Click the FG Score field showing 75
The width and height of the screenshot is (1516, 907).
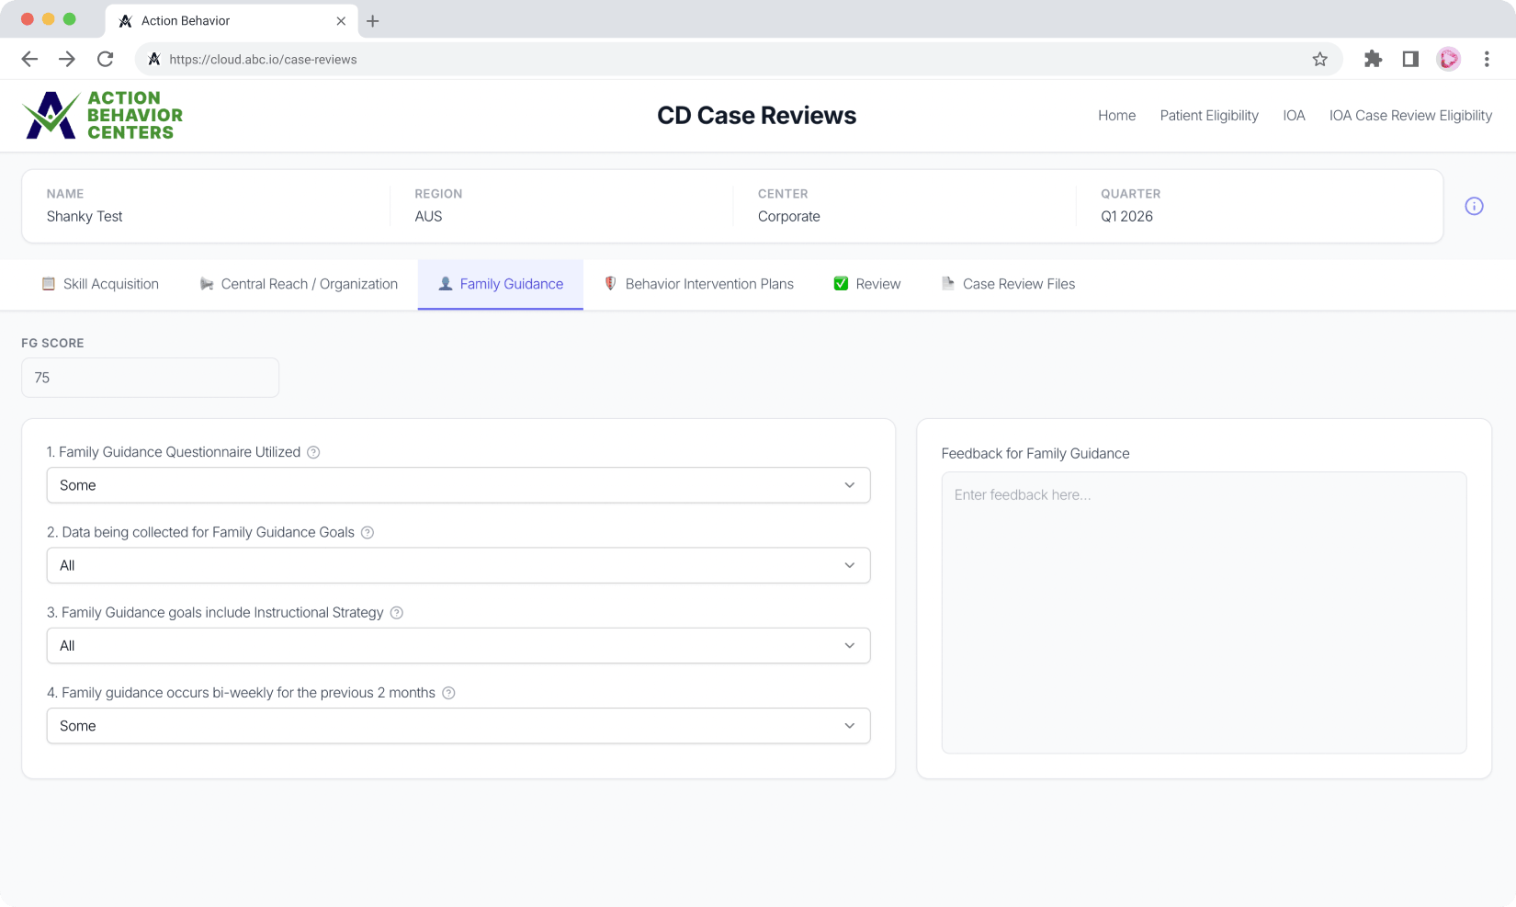[150, 378]
